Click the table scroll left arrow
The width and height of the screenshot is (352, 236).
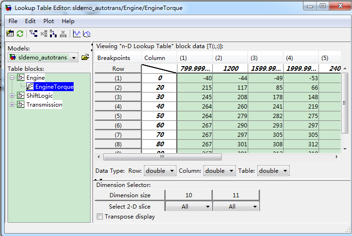click(x=99, y=157)
